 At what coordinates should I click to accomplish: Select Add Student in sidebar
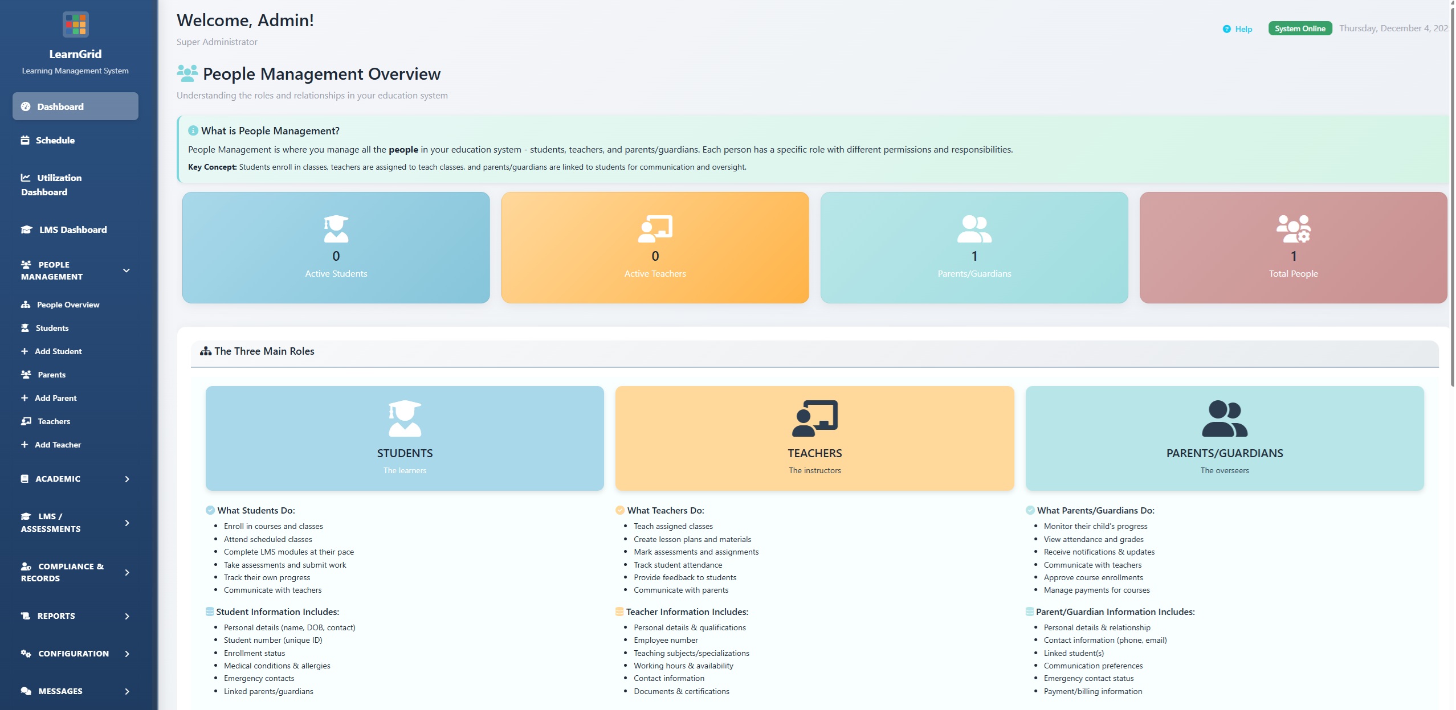pos(58,351)
